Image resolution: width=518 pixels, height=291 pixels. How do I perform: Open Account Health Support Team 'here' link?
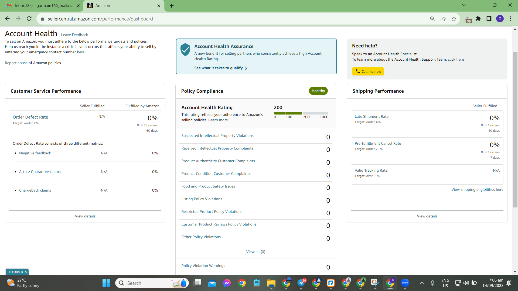pos(460,59)
